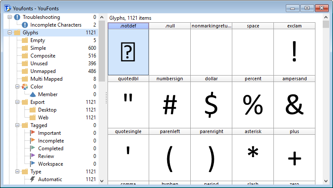Click the green Completed flag icon
This screenshot has width=333, height=188.
click(33, 149)
